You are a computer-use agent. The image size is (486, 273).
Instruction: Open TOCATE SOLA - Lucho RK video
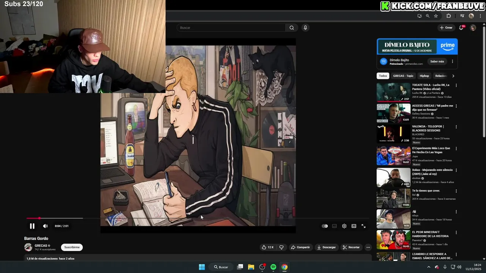(393, 92)
